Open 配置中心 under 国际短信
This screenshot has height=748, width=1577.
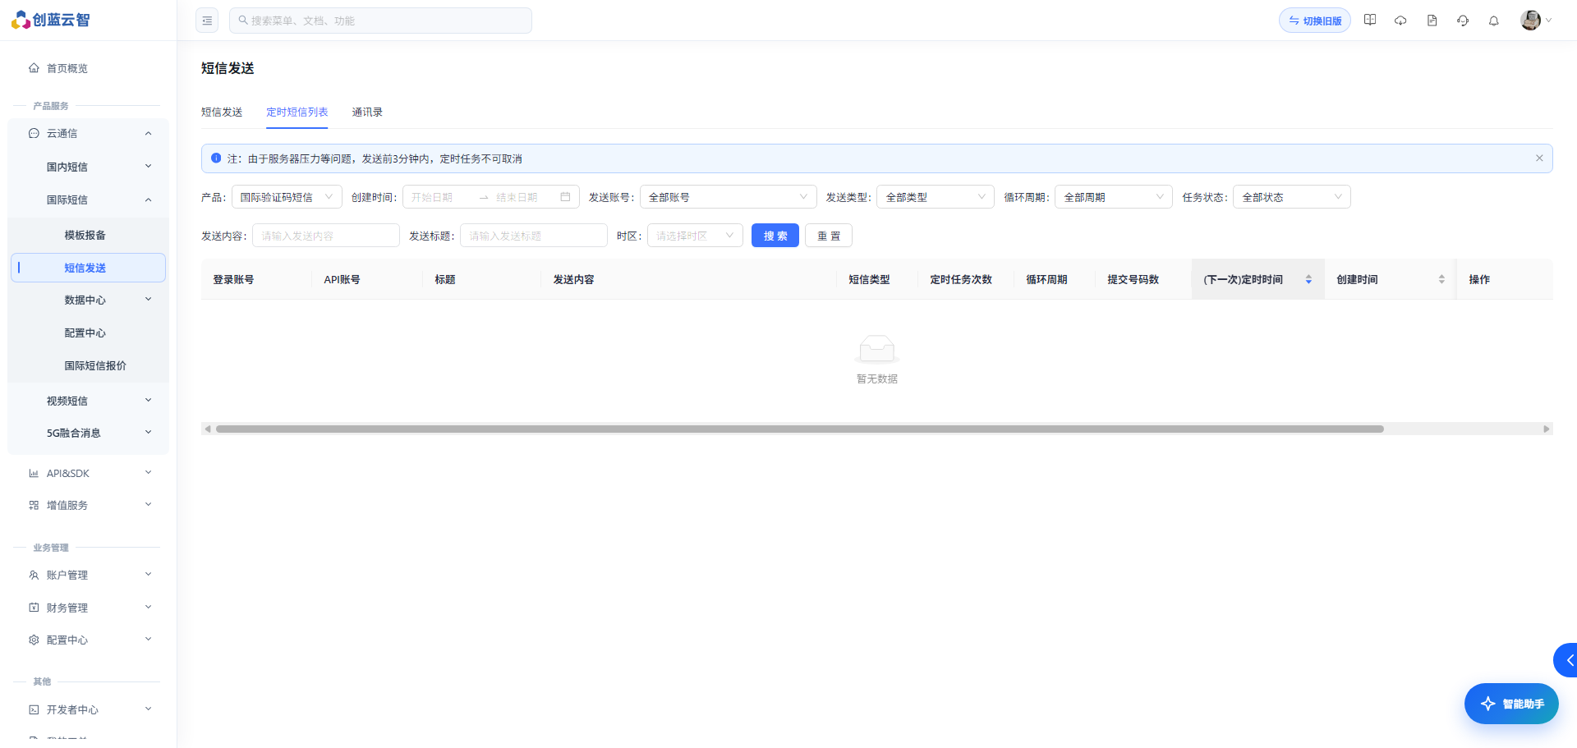tap(85, 333)
